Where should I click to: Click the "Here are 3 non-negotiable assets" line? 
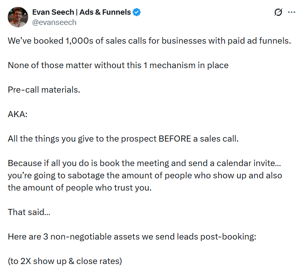pyautogui.click(x=132, y=237)
